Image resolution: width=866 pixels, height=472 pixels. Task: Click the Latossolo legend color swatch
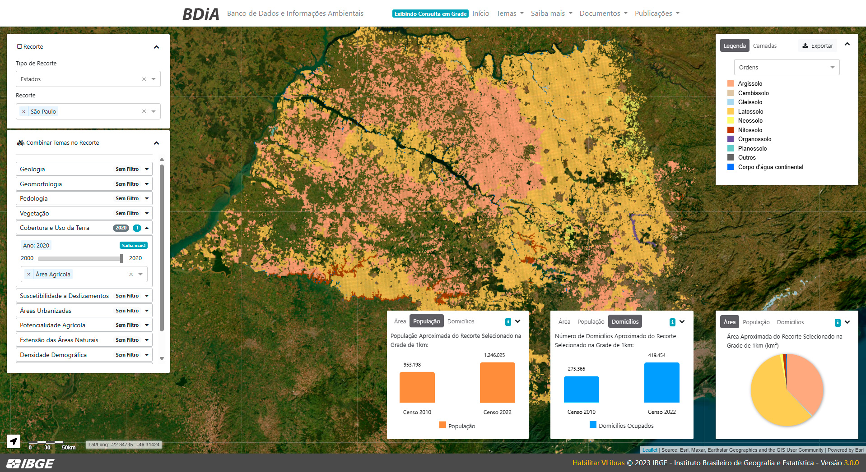click(x=730, y=111)
